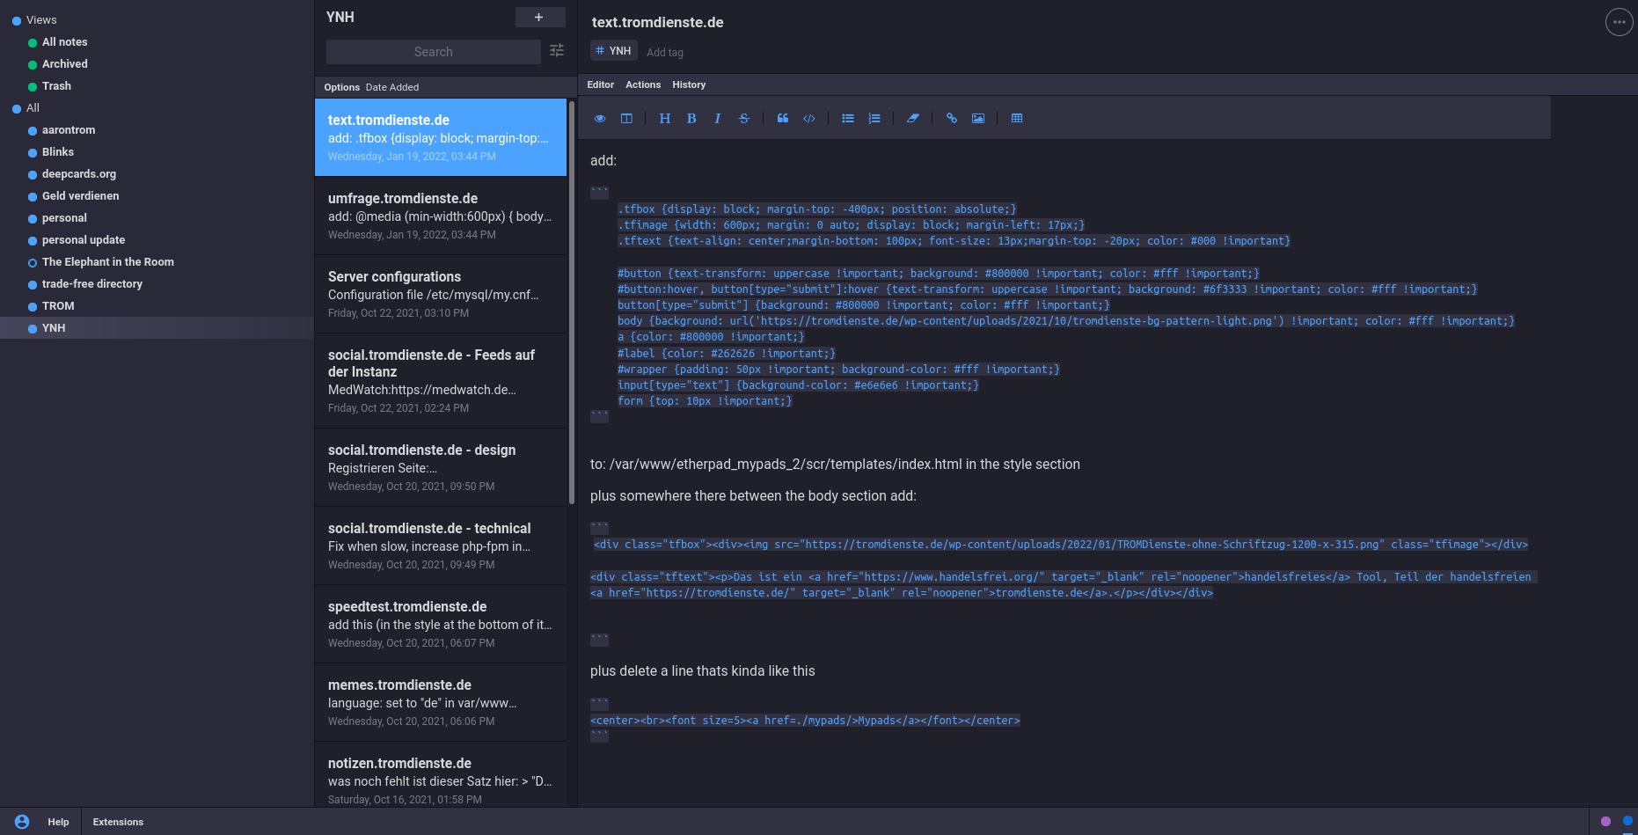Toggle side-by-side split view icon

pyautogui.click(x=626, y=119)
